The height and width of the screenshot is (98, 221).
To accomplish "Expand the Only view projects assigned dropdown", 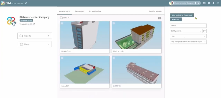I will [188, 42].
